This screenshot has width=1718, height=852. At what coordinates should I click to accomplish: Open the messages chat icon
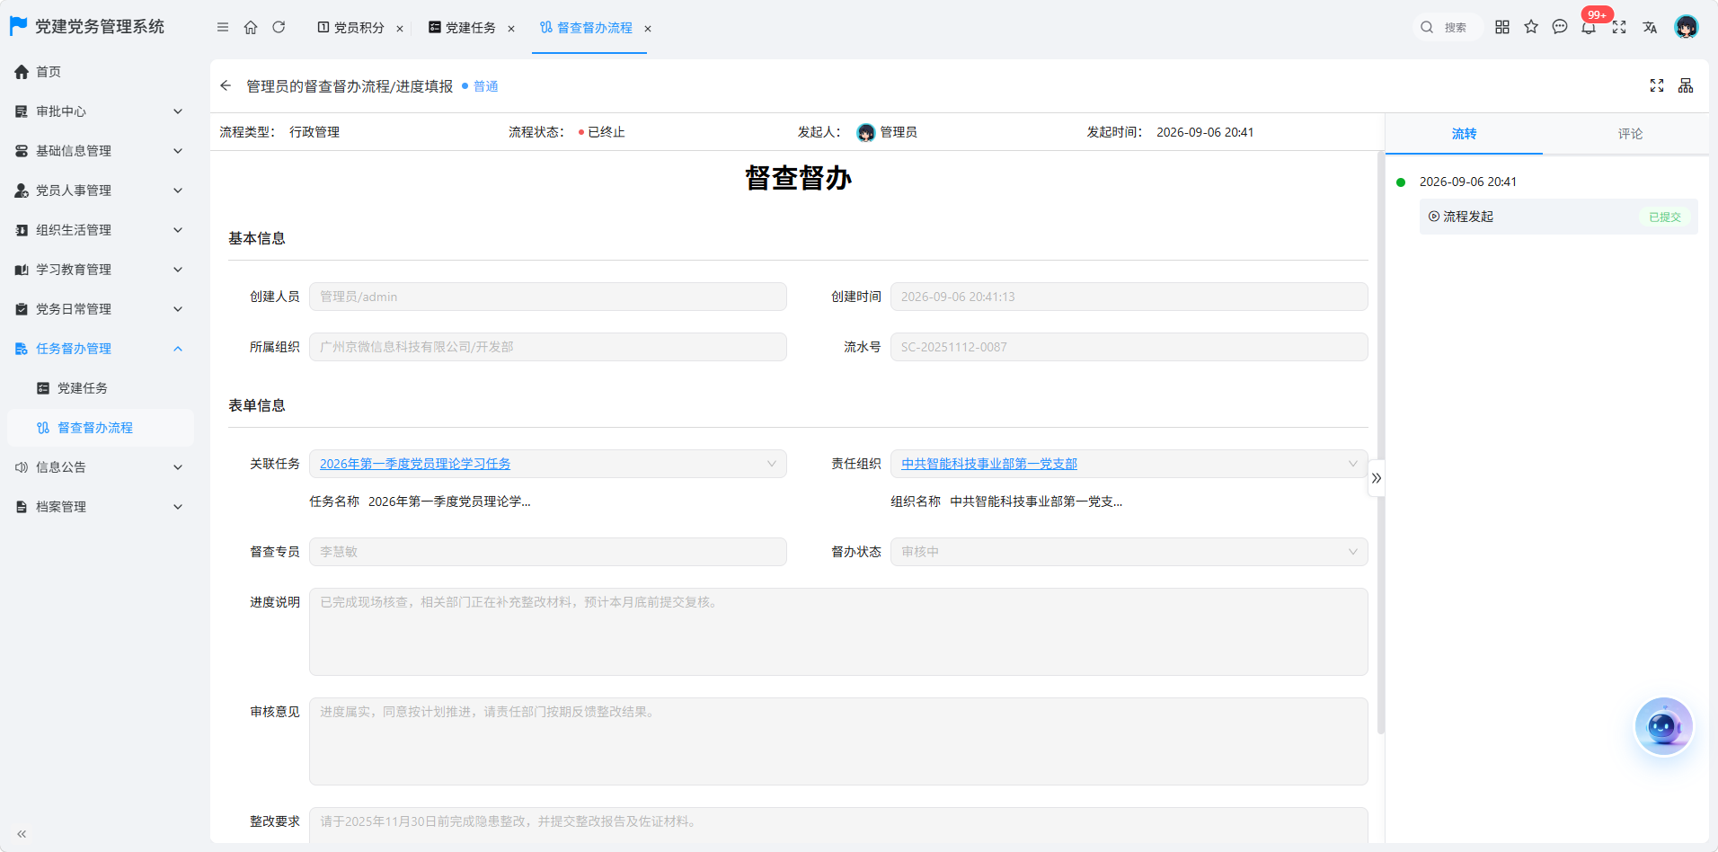(x=1560, y=27)
